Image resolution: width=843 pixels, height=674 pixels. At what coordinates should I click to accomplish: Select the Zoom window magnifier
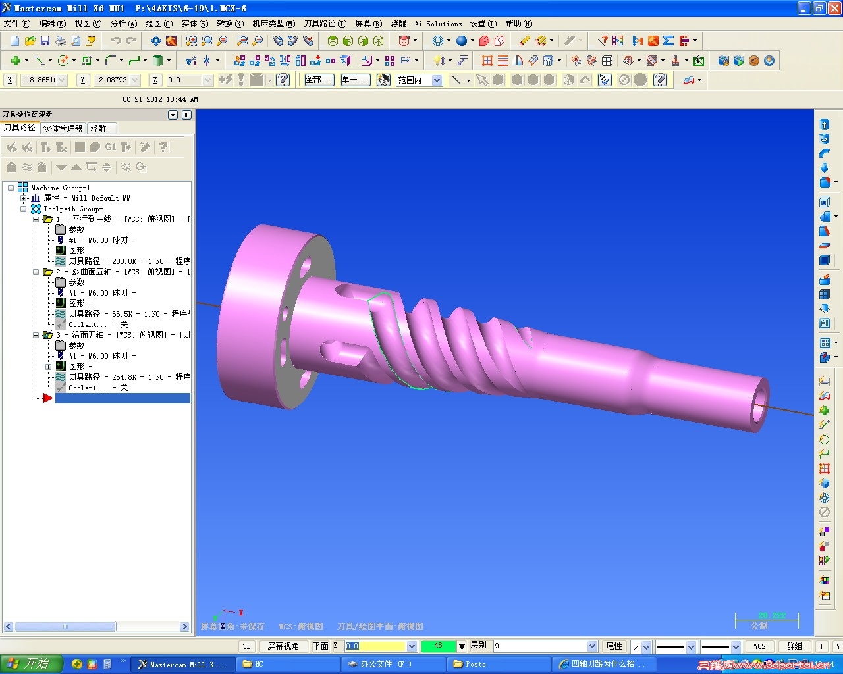(x=192, y=41)
